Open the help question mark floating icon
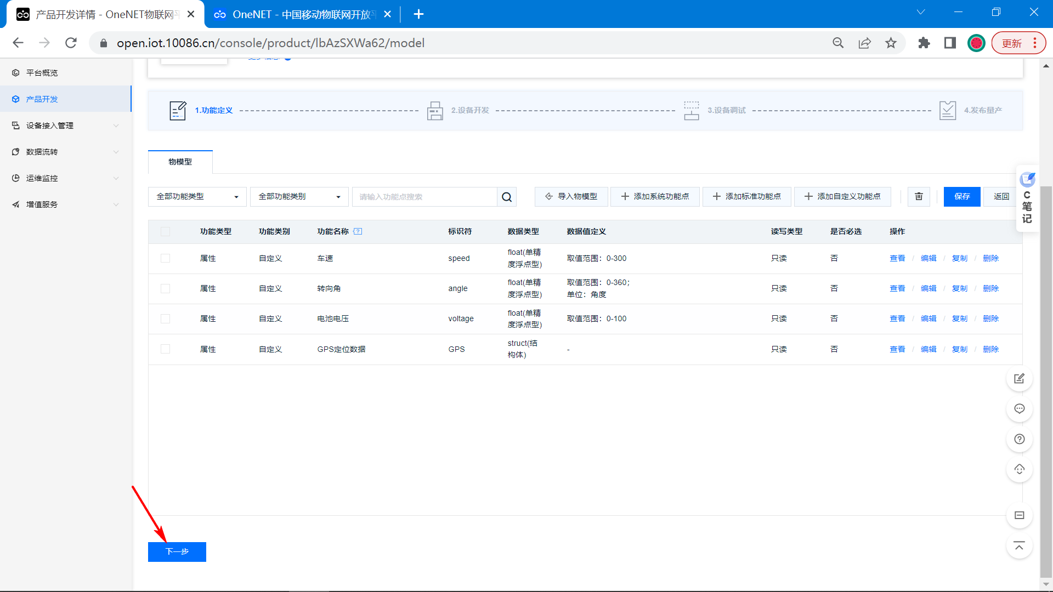The height and width of the screenshot is (592, 1053). point(1019,439)
